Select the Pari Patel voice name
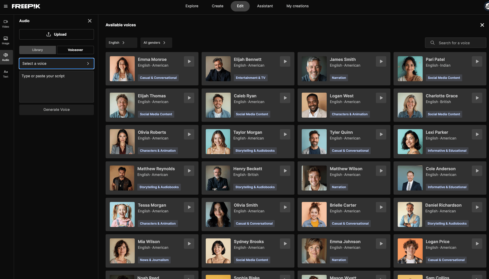 [x=435, y=59]
